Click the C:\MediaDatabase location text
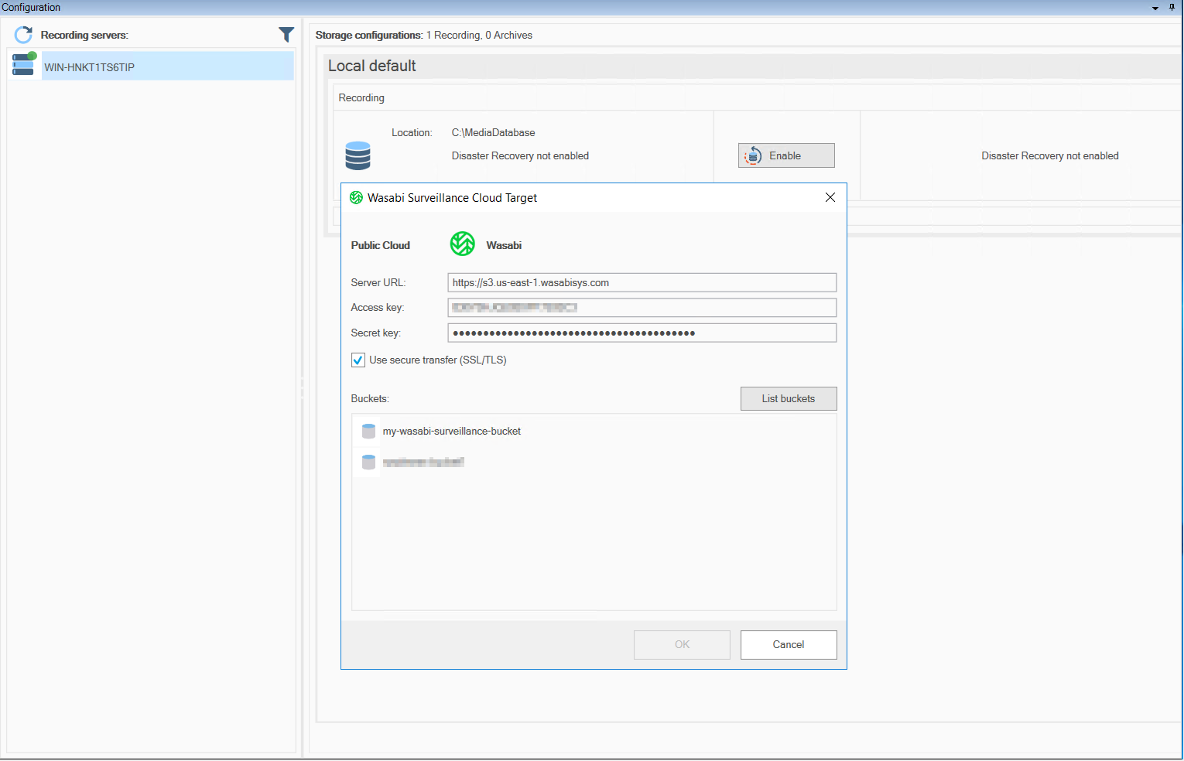Image resolution: width=1184 pixels, height=761 pixels. (x=494, y=132)
